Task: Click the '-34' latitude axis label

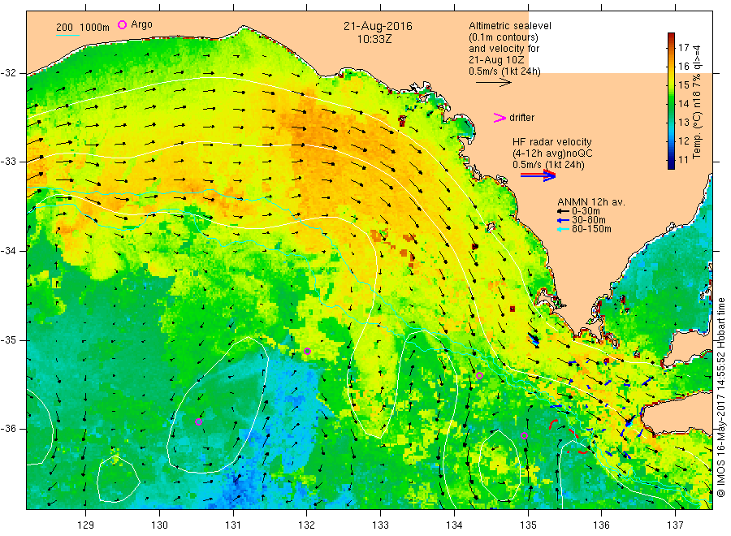Action: click(8, 251)
